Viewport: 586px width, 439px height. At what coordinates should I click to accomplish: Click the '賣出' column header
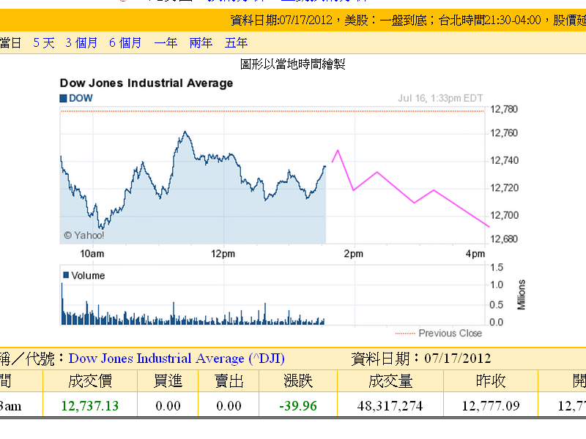click(x=229, y=381)
